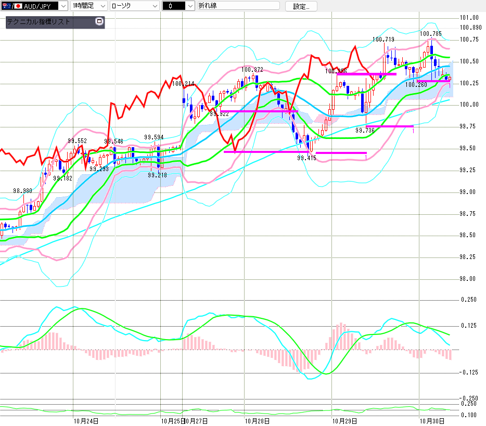The height and width of the screenshot is (426, 486).
Task: Click the magenta line above 99.736 label
Action: coord(389,126)
